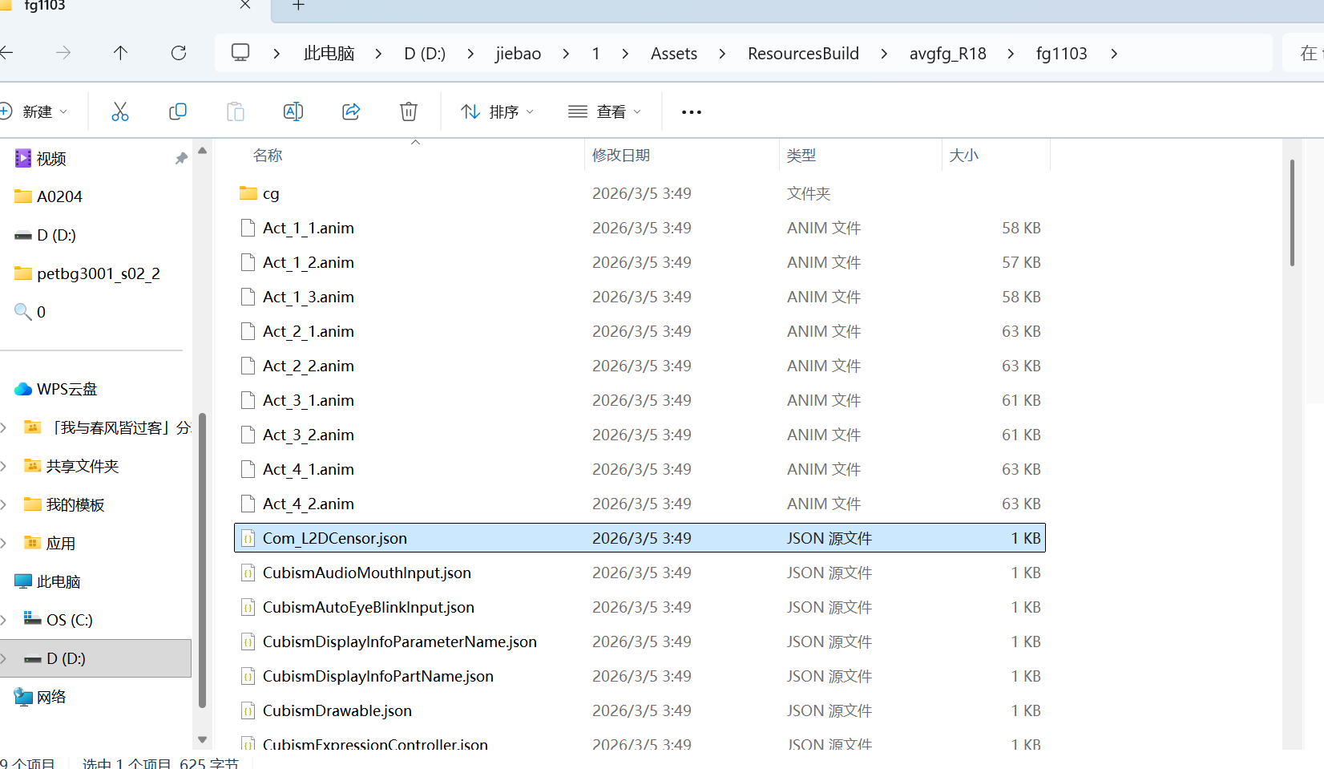Go up one folder level
Image resolution: width=1324 pixels, height=769 pixels.
[x=120, y=53]
